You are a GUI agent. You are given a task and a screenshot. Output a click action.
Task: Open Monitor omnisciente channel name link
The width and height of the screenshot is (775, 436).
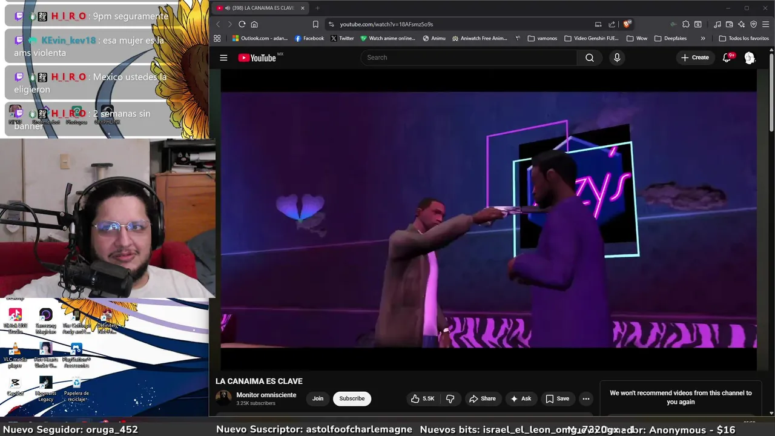pos(266,395)
